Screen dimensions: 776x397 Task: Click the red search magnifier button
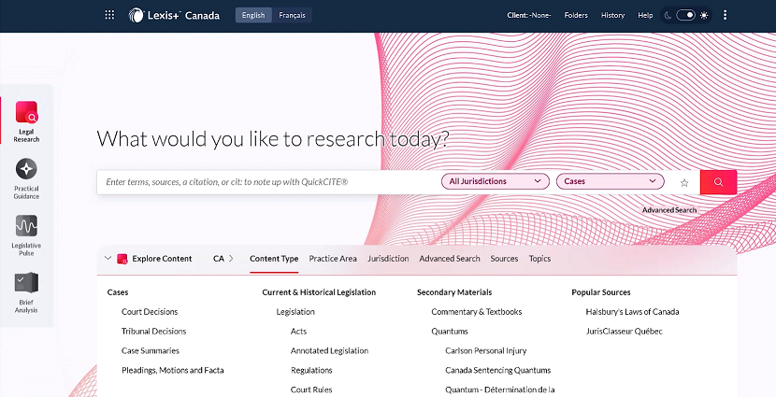[x=719, y=182]
